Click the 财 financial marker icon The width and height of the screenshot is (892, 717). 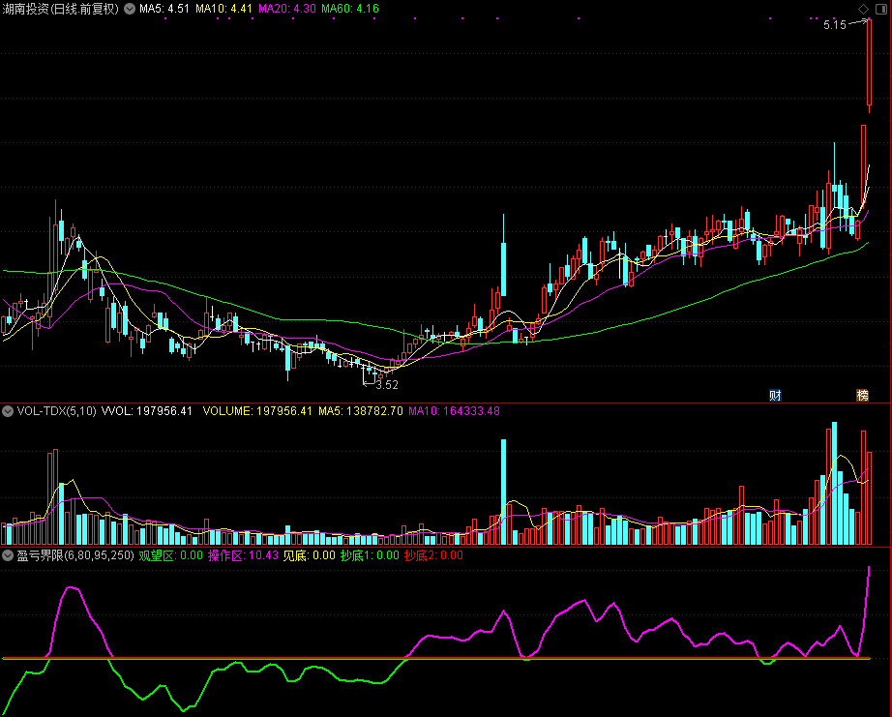tap(775, 395)
